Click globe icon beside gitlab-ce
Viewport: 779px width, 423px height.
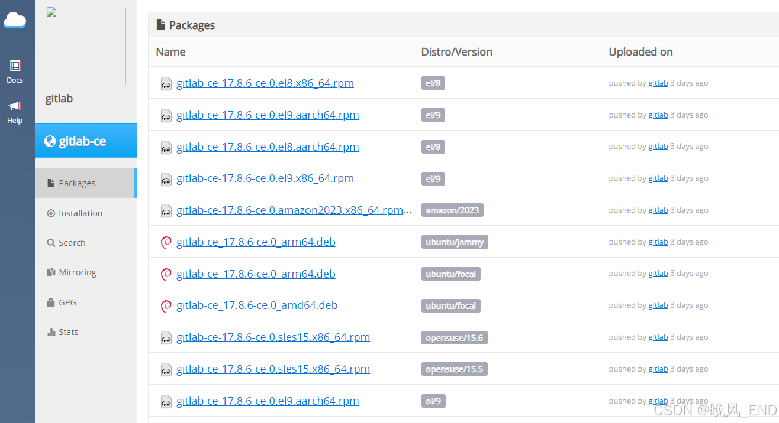(50, 141)
